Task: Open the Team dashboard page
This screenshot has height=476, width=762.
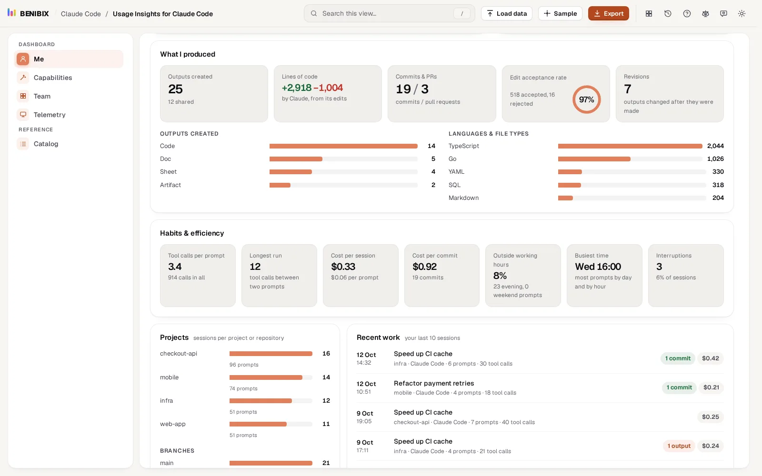Action: tap(69, 96)
